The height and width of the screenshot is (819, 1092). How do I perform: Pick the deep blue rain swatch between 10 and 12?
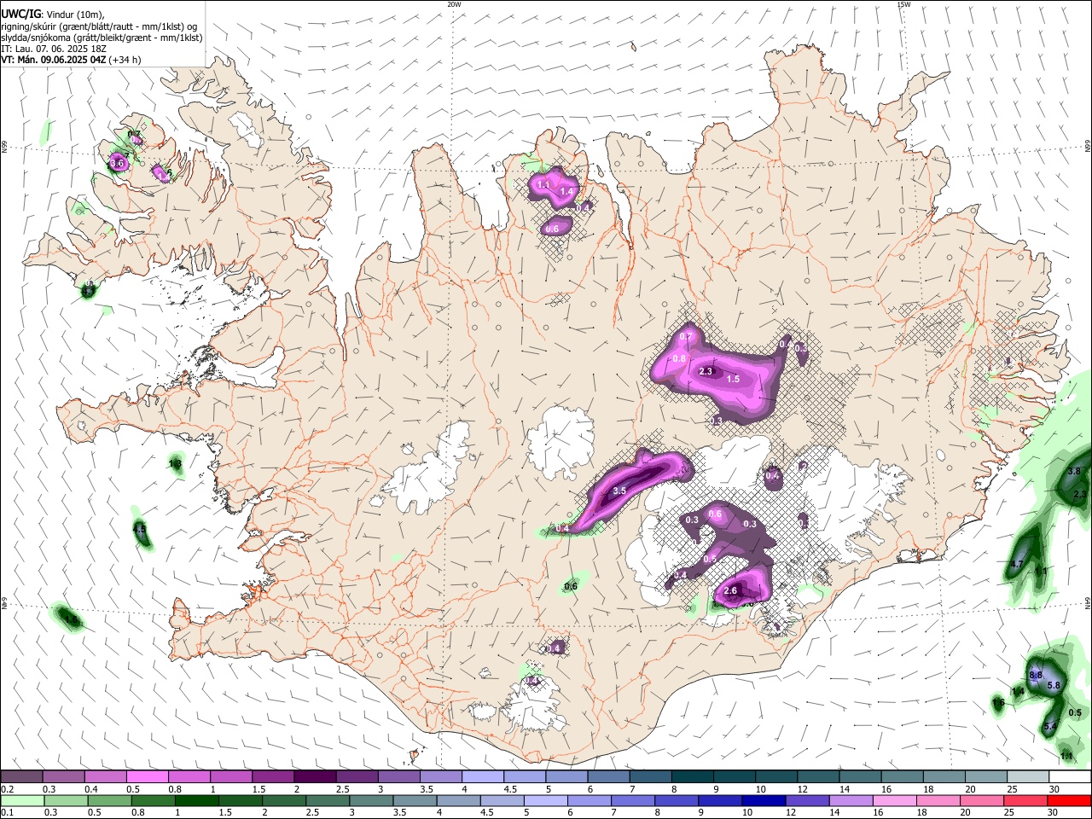(764, 800)
